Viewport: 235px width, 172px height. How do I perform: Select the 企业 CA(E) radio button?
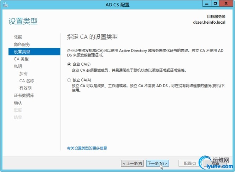click(69, 64)
